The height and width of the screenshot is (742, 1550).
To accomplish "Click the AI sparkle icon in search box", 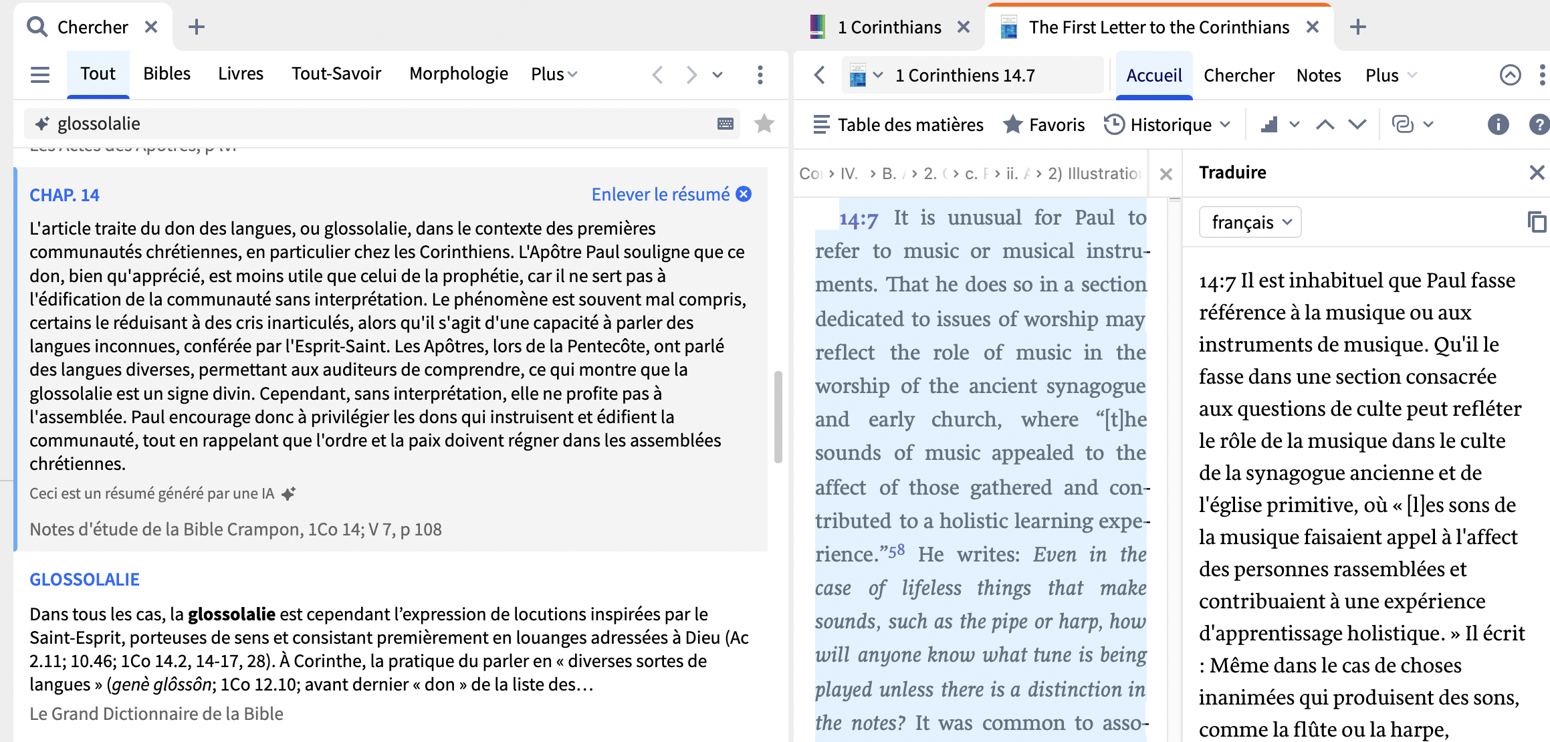I will click(42, 124).
